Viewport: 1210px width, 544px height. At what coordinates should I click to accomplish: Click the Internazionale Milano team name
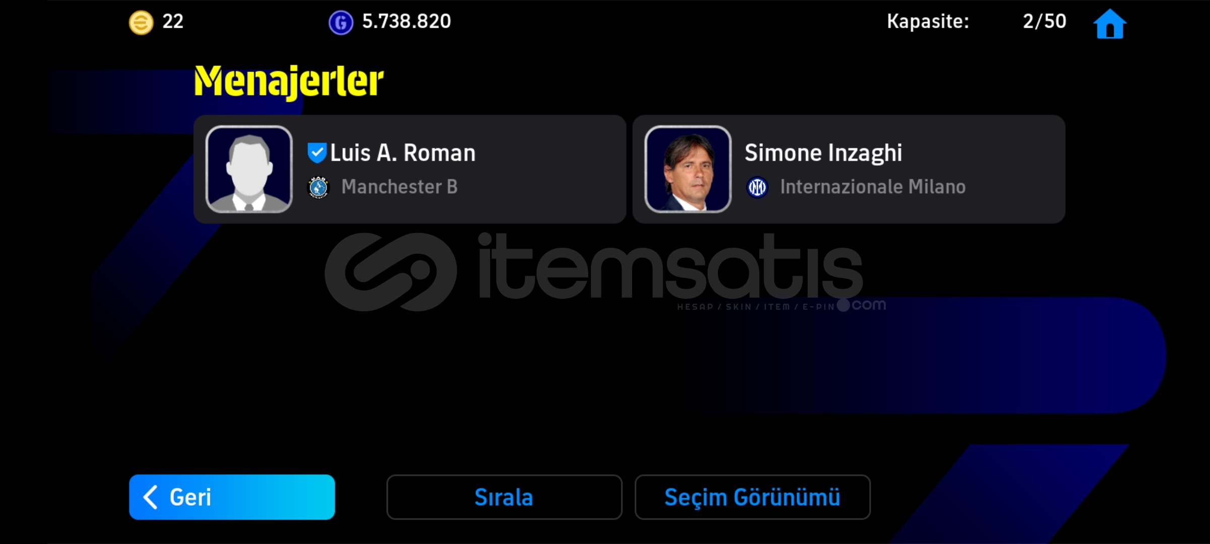(873, 187)
